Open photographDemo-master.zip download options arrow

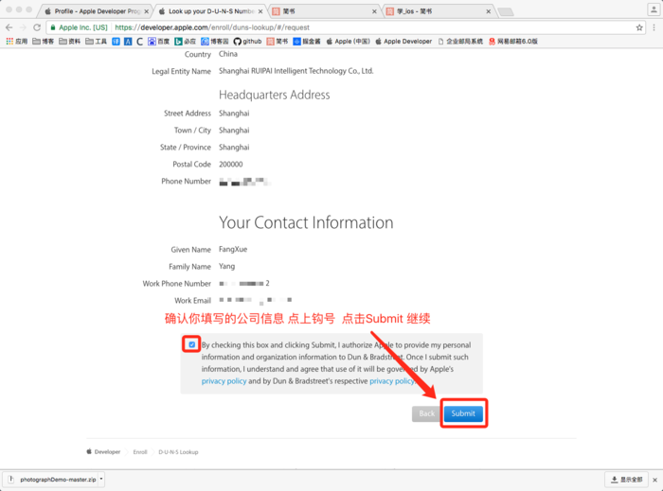click(x=101, y=479)
